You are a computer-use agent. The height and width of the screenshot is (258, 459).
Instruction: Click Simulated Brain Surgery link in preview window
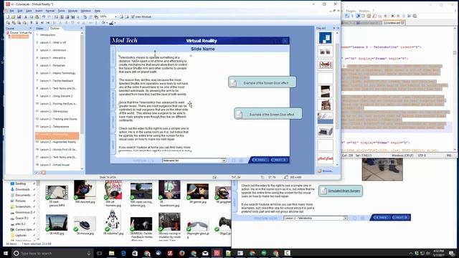pyautogui.click(x=344, y=191)
